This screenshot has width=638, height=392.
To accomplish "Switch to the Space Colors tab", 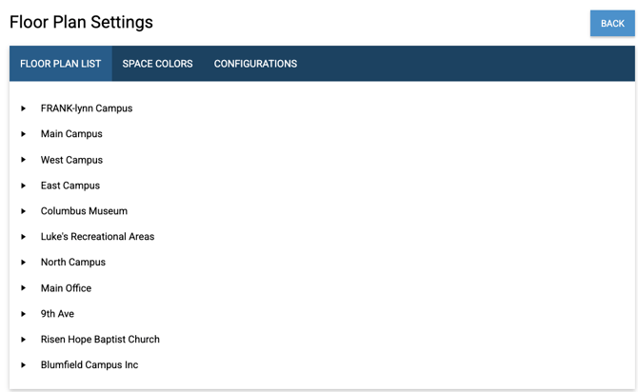I will 157,64.
